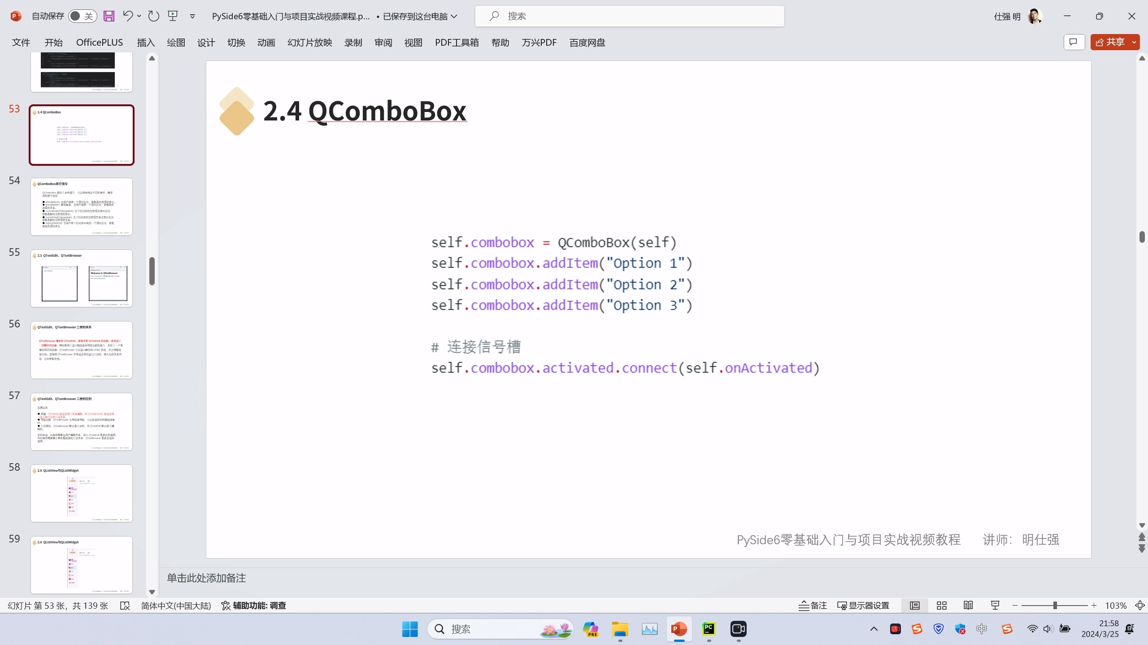Click 辅助功能: 调查 in the status bar
Screen dimensions: 1148x645
point(254,605)
